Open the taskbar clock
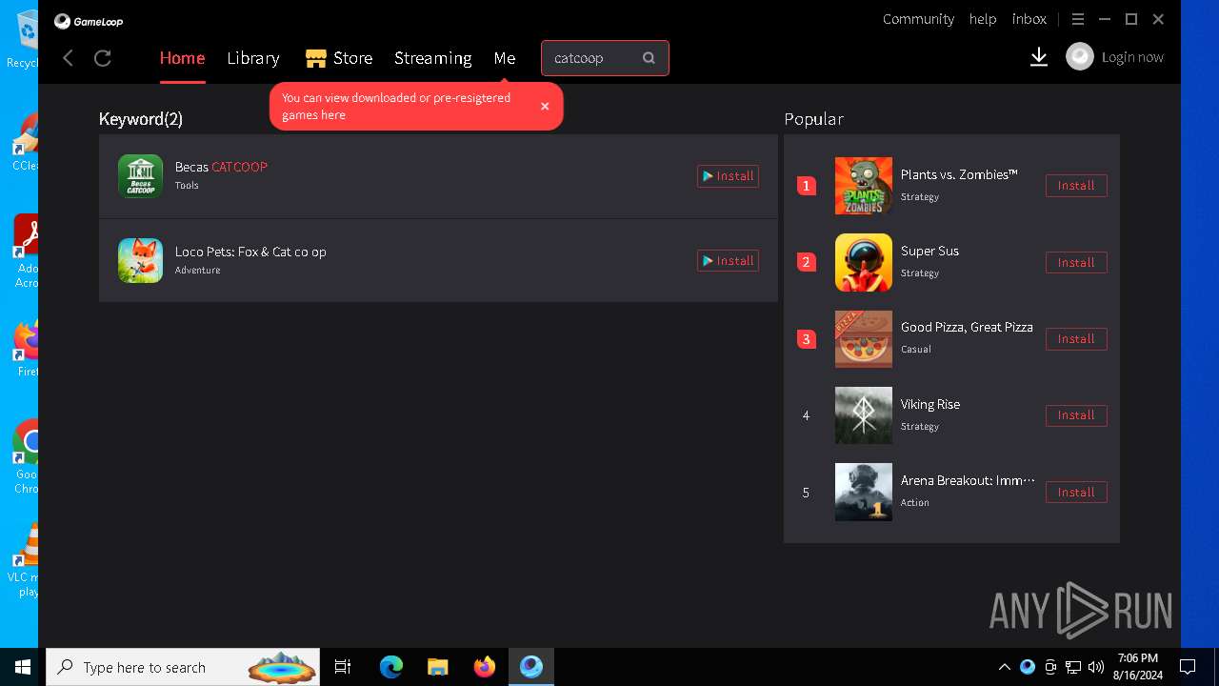 [x=1138, y=667]
